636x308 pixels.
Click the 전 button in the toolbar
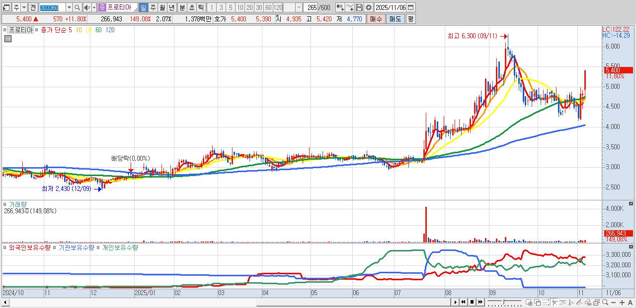pos(33,7)
